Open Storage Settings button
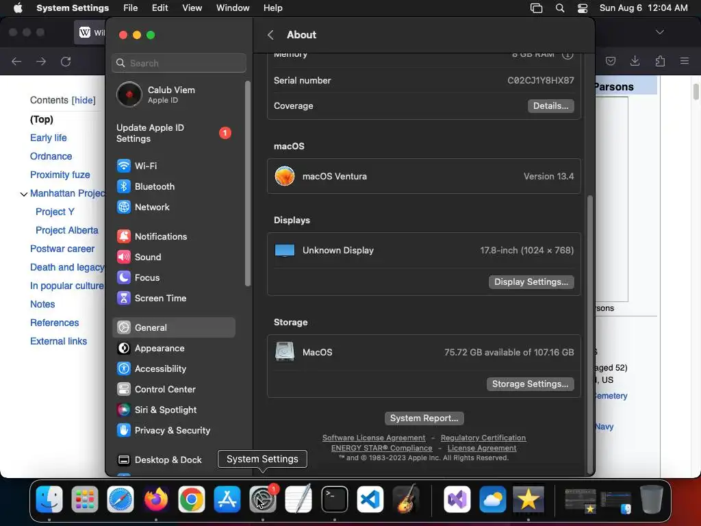Image resolution: width=701 pixels, height=526 pixels. [x=531, y=384]
